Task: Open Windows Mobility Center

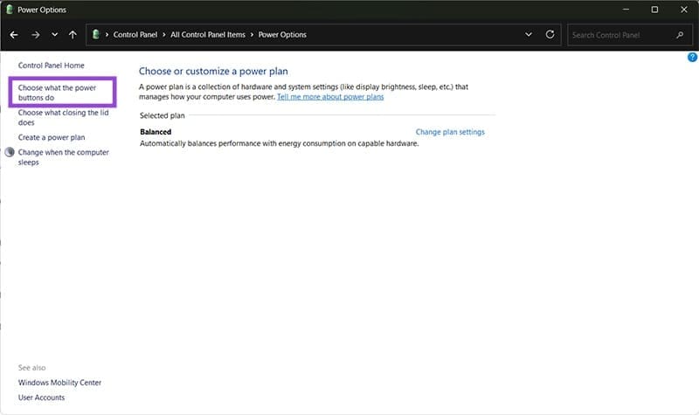Action: pyautogui.click(x=59, y=383)
